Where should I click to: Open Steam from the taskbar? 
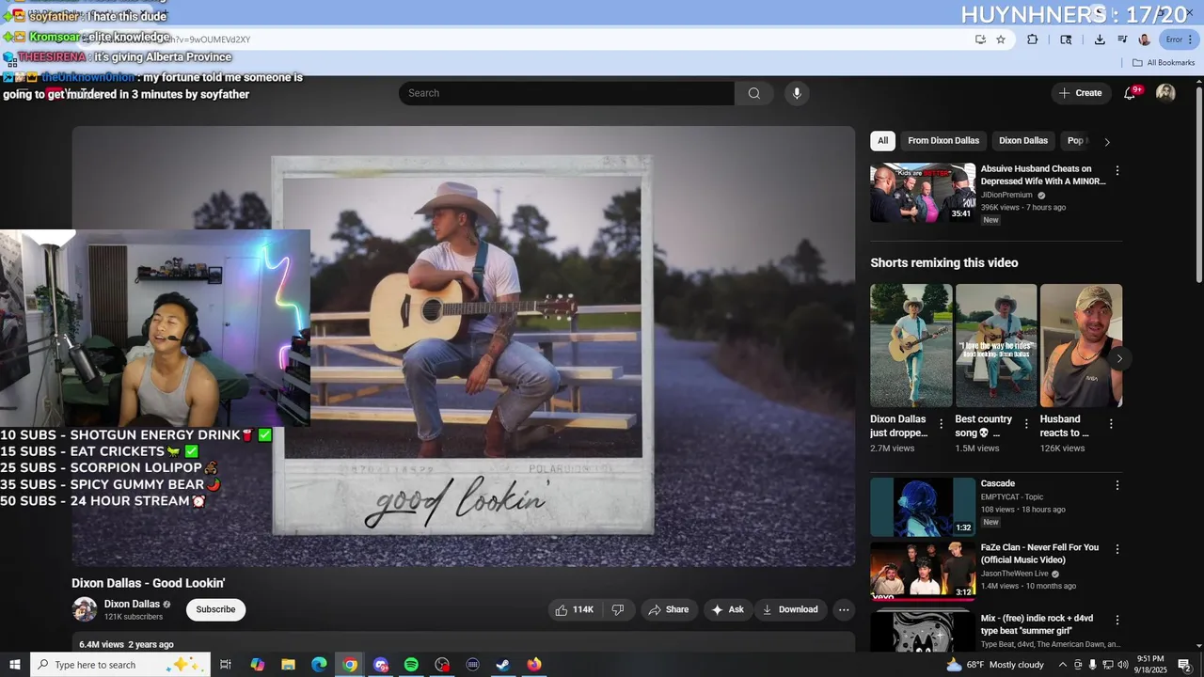click(503, 665)
